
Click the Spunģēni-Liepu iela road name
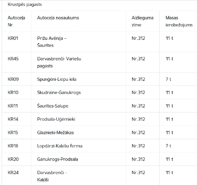coord(57,79)
